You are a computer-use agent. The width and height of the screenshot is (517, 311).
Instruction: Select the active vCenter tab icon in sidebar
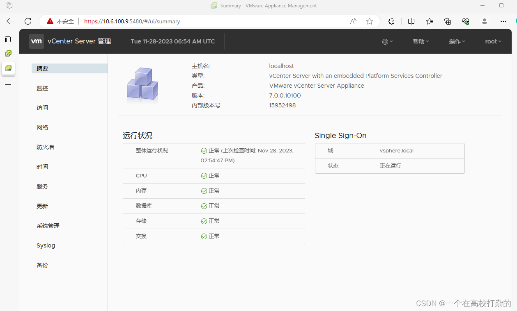[8, 68]
